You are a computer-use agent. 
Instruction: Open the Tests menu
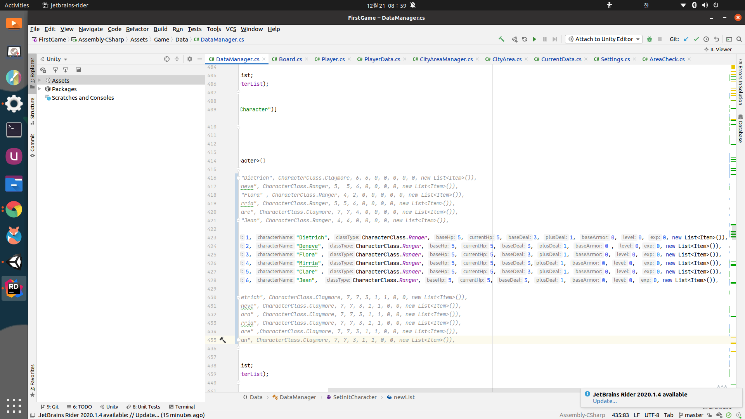click(x=194, y=29)
